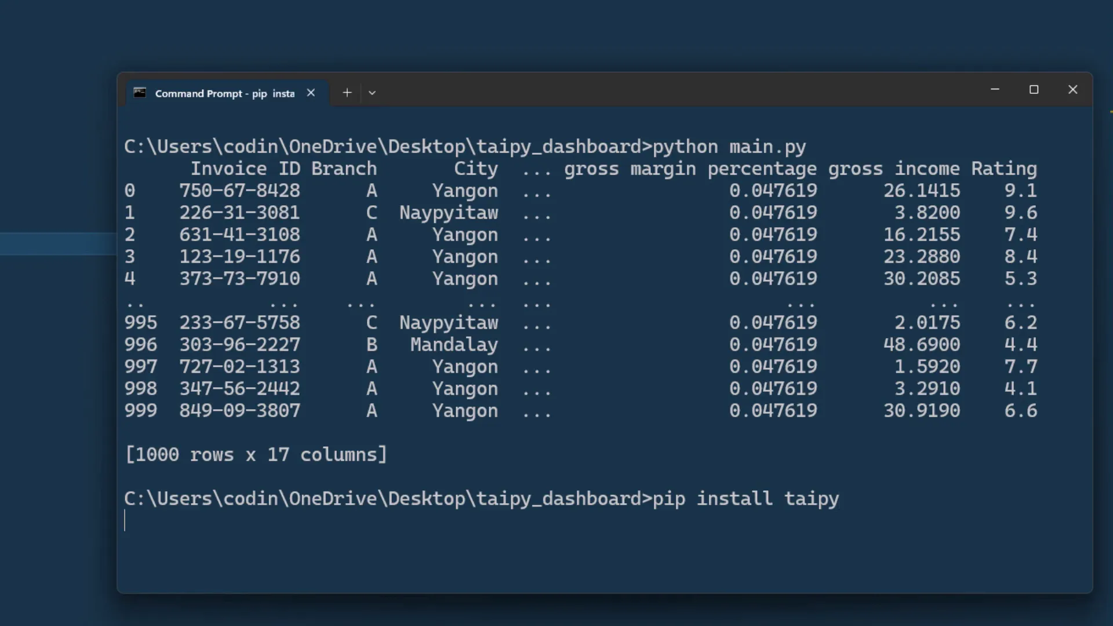1113x626 pixels.
Task: Click the blinking cursor on the empty line
Action: coord(125,521)
